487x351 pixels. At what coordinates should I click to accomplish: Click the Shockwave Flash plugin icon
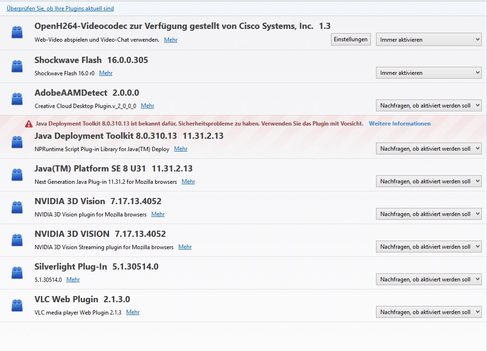click(x=17, y=66)
